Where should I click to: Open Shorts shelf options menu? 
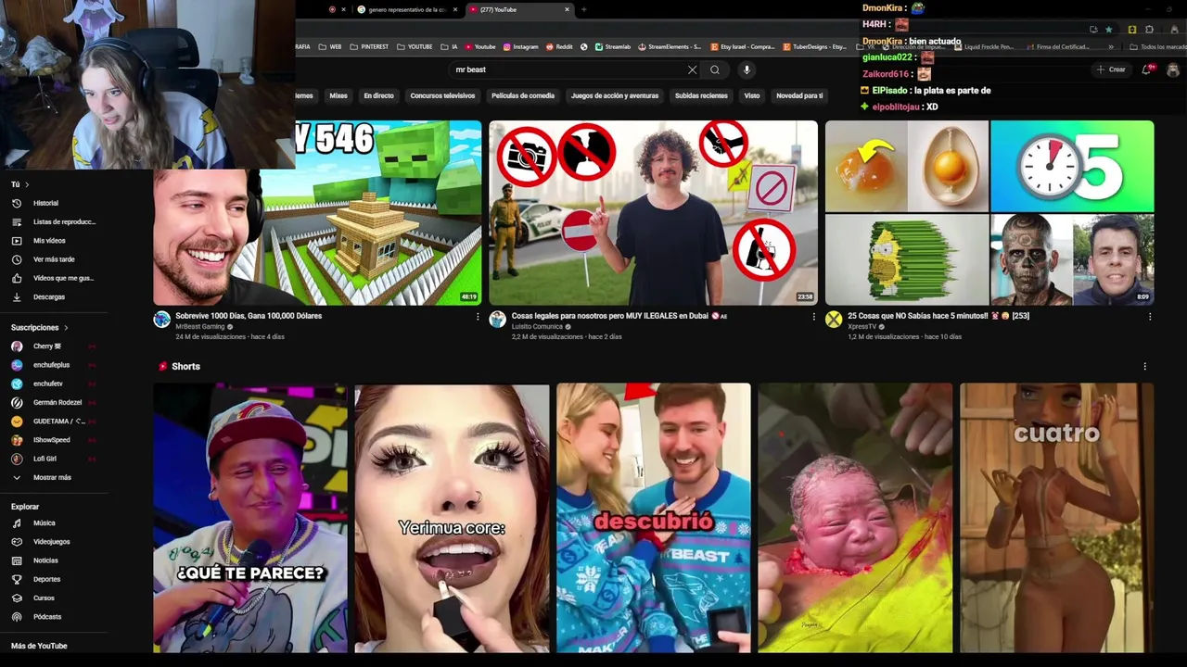coord(1144,366)
